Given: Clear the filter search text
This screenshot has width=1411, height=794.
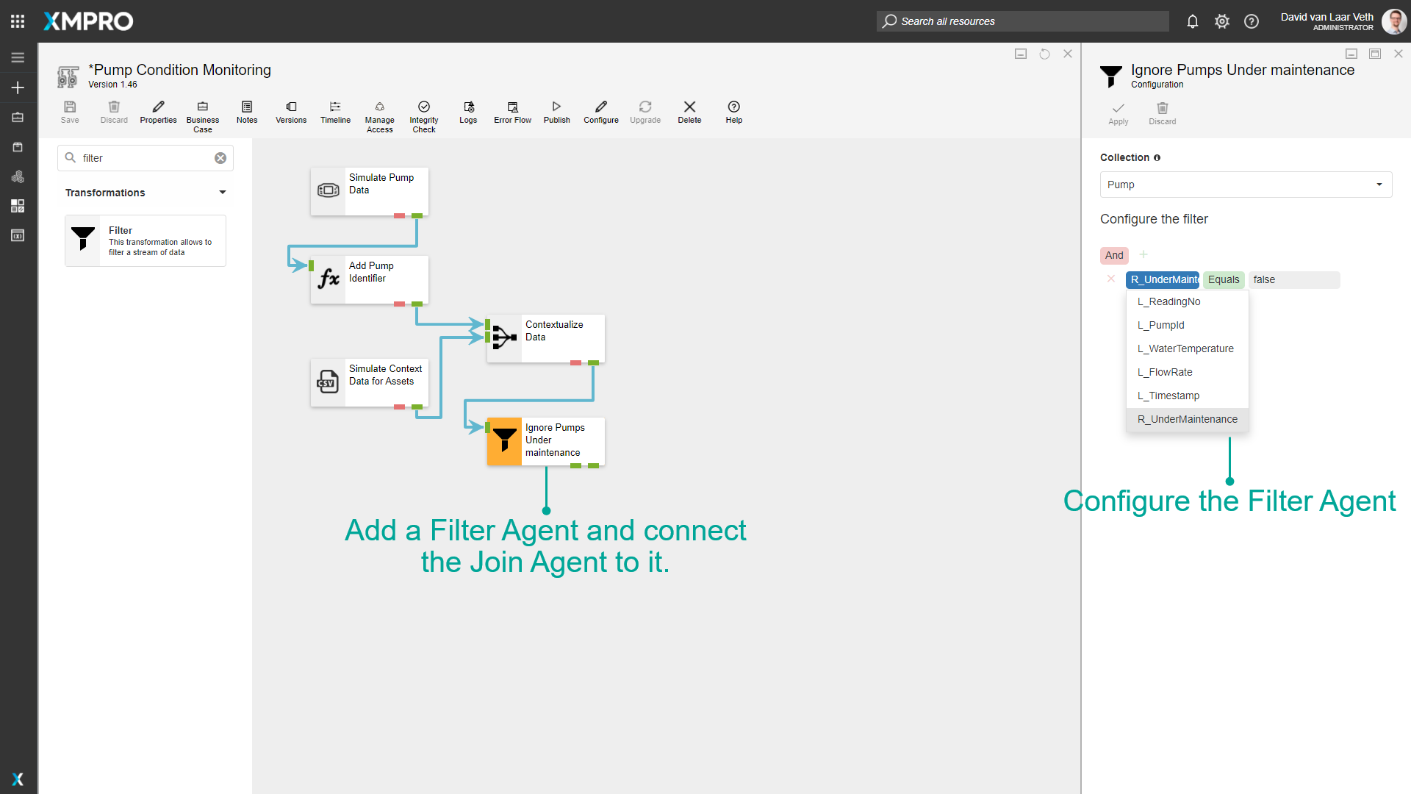Looking at the screenshot, I should point(220,158).
